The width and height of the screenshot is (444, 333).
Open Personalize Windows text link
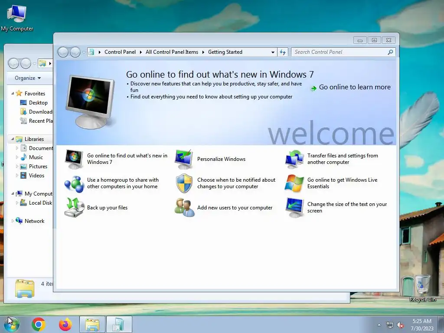point(222,159)
